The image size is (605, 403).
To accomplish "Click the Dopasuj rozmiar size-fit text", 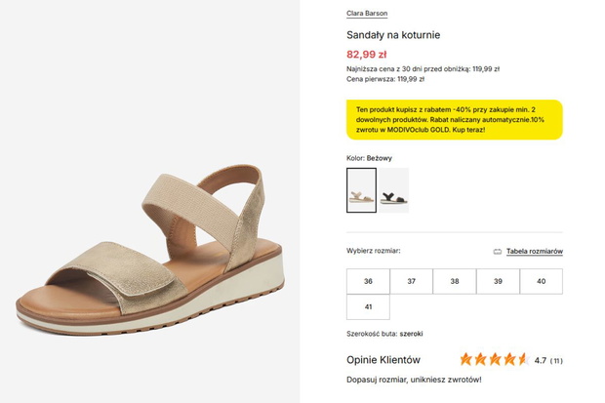I will [x=414, y=380].
